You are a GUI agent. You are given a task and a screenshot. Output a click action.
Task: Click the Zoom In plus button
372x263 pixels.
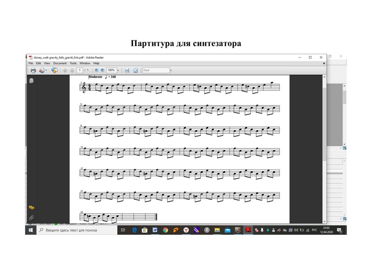click(103, 70)
